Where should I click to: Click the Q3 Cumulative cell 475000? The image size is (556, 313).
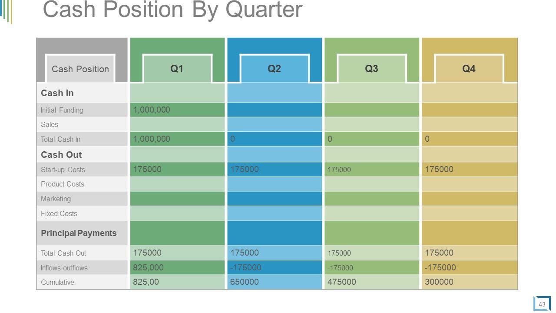click(342, 282)
